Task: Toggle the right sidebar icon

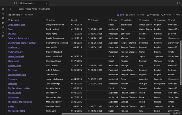Action: pyautogui.click(x=179, y=3)
